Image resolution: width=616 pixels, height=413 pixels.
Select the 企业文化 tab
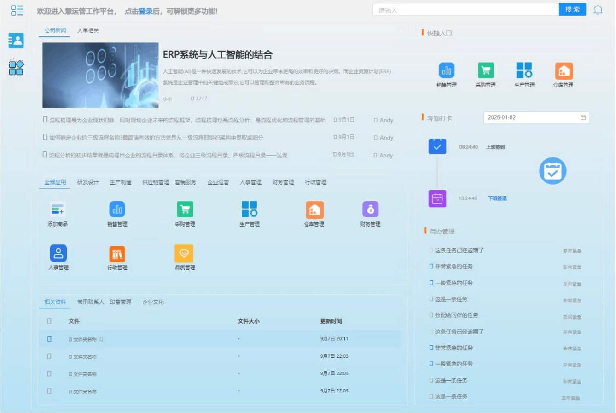152,302
